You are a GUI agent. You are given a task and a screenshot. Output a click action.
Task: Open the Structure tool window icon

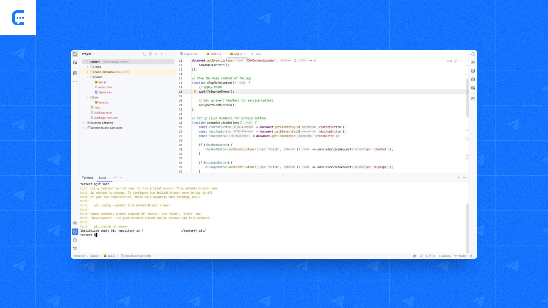(75, 73)
